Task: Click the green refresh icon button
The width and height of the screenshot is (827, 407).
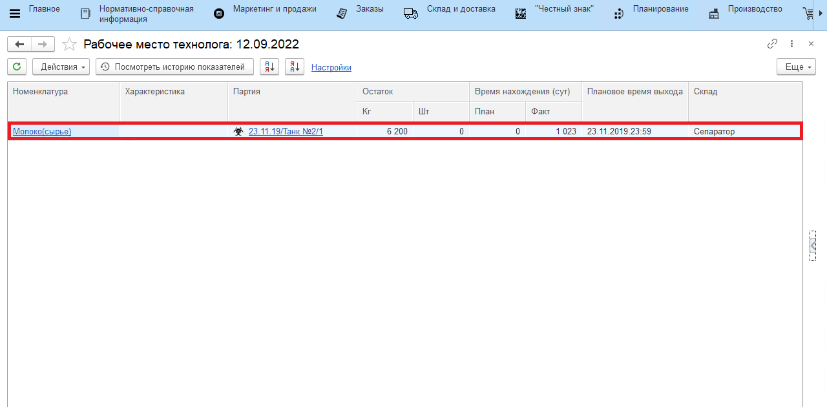Action: 17,67
